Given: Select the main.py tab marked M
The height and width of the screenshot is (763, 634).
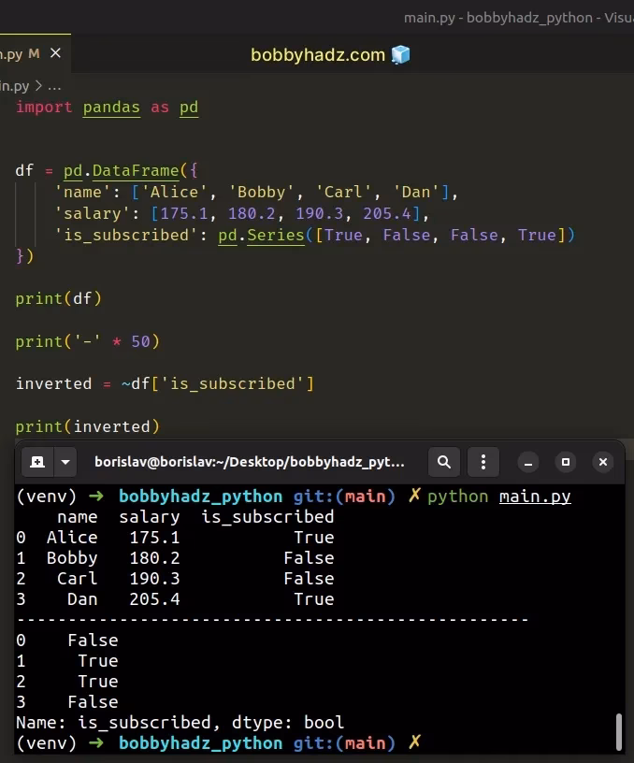Looking at the screenshot, I should pos(35,53).
